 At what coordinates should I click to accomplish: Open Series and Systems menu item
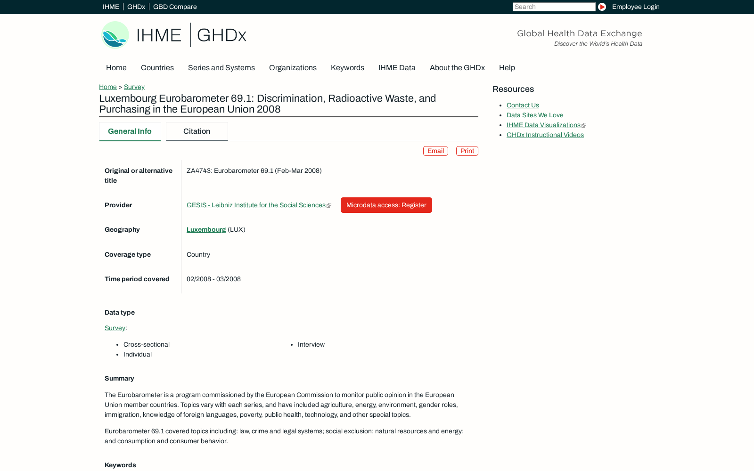coord(221,68)
